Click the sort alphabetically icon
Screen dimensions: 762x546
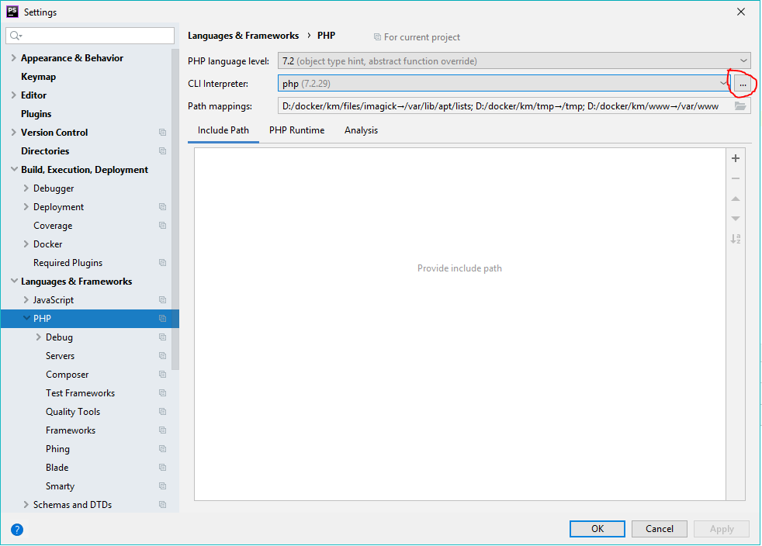coord(736,239)
